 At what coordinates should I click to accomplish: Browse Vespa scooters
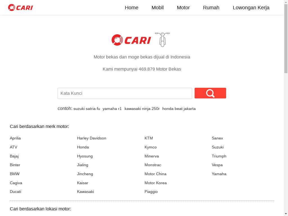tap(217, 165)
